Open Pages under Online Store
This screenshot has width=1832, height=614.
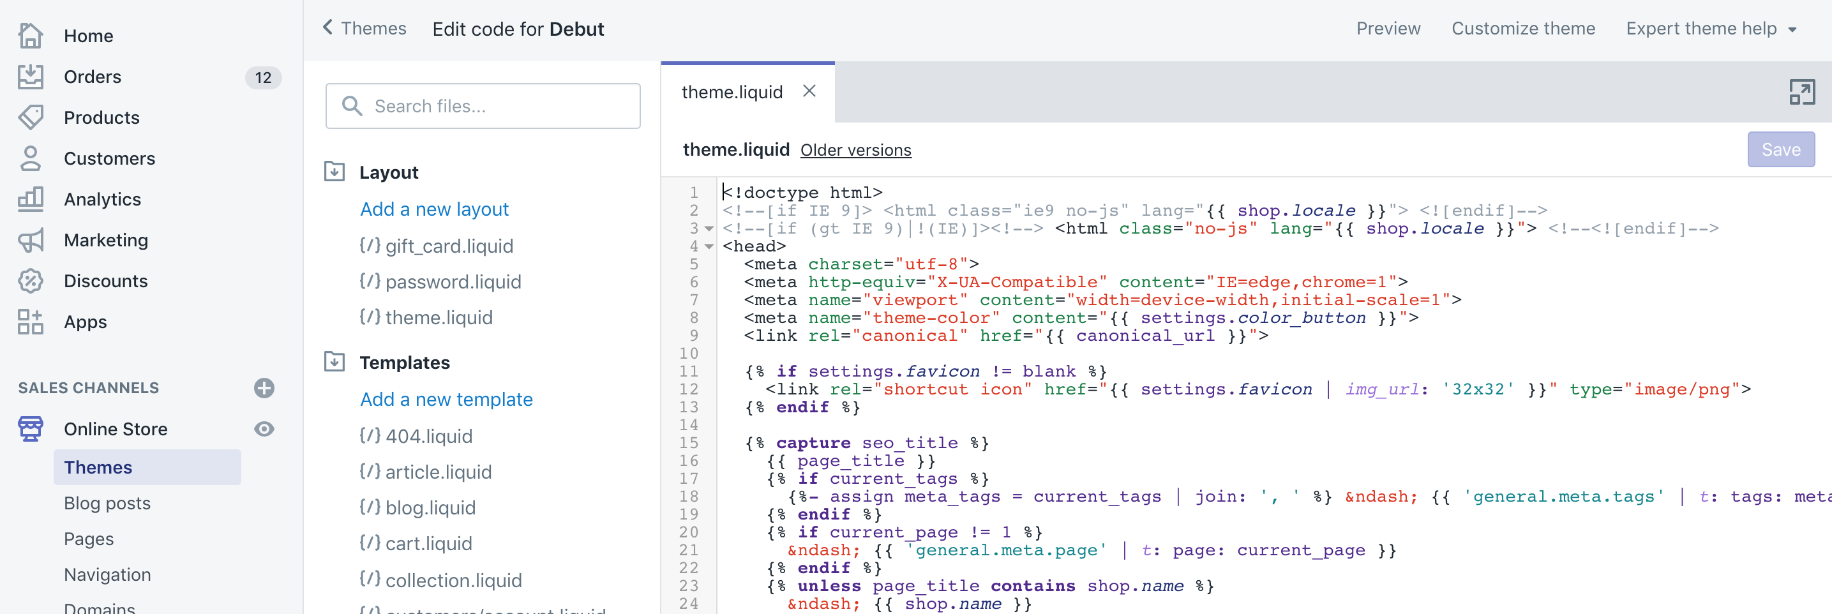(89, 539)
